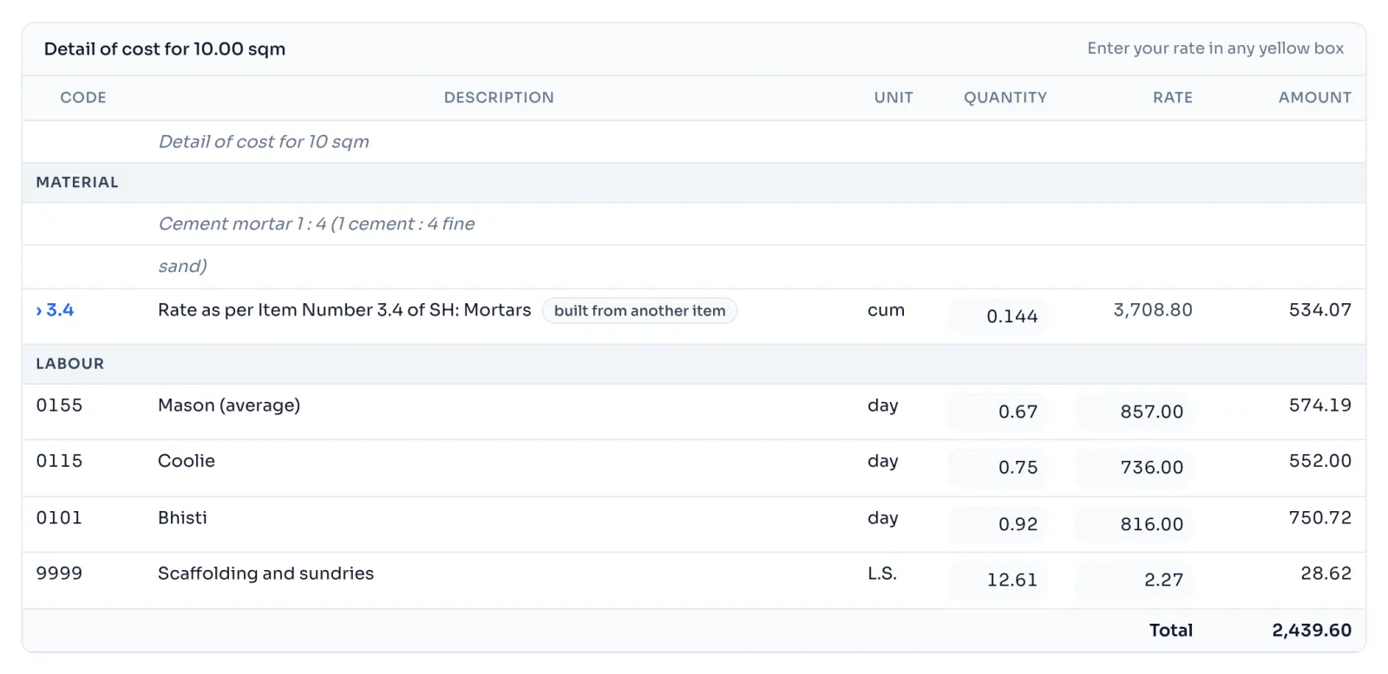Select the 'cum' unit of item 3.4
This screenshot has height=674, width=1388.
886,310
